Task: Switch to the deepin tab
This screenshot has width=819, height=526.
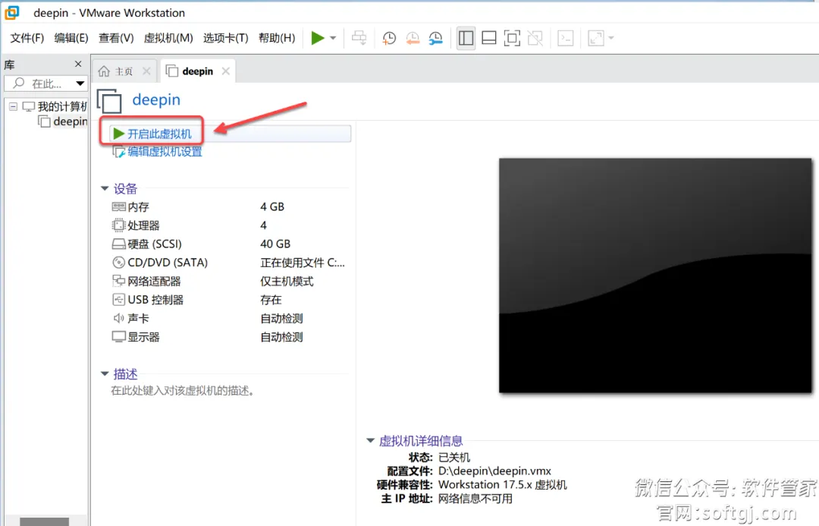Action: 197,71
